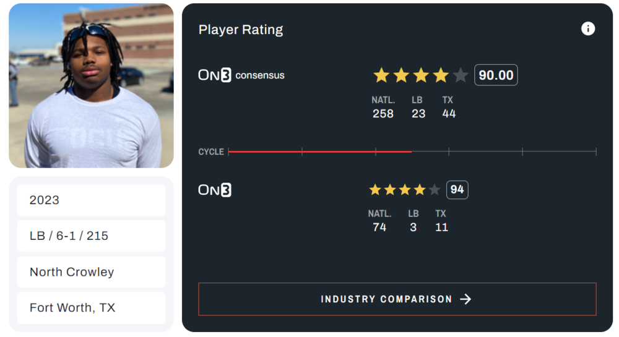The height and width of the screenshot is (337, 619).
Task: Click the North Crowley school field
Action: click(x=91, y=272)
